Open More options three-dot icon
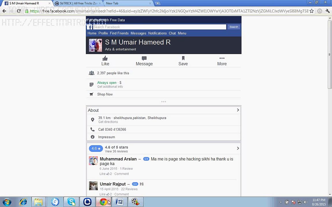Screen dimensions: 332x207 pyautogui.click(x=222, y=58)
